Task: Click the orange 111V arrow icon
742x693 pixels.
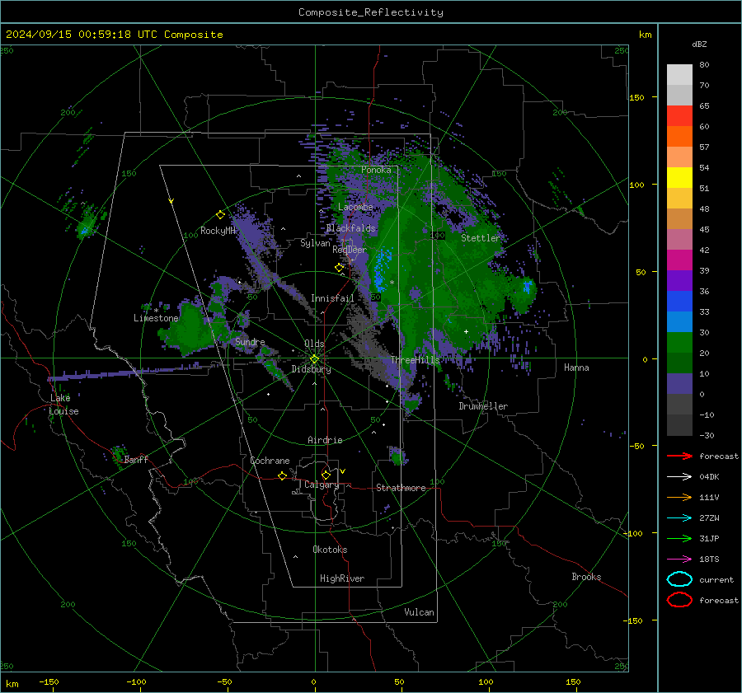Action: pos(679,497)
